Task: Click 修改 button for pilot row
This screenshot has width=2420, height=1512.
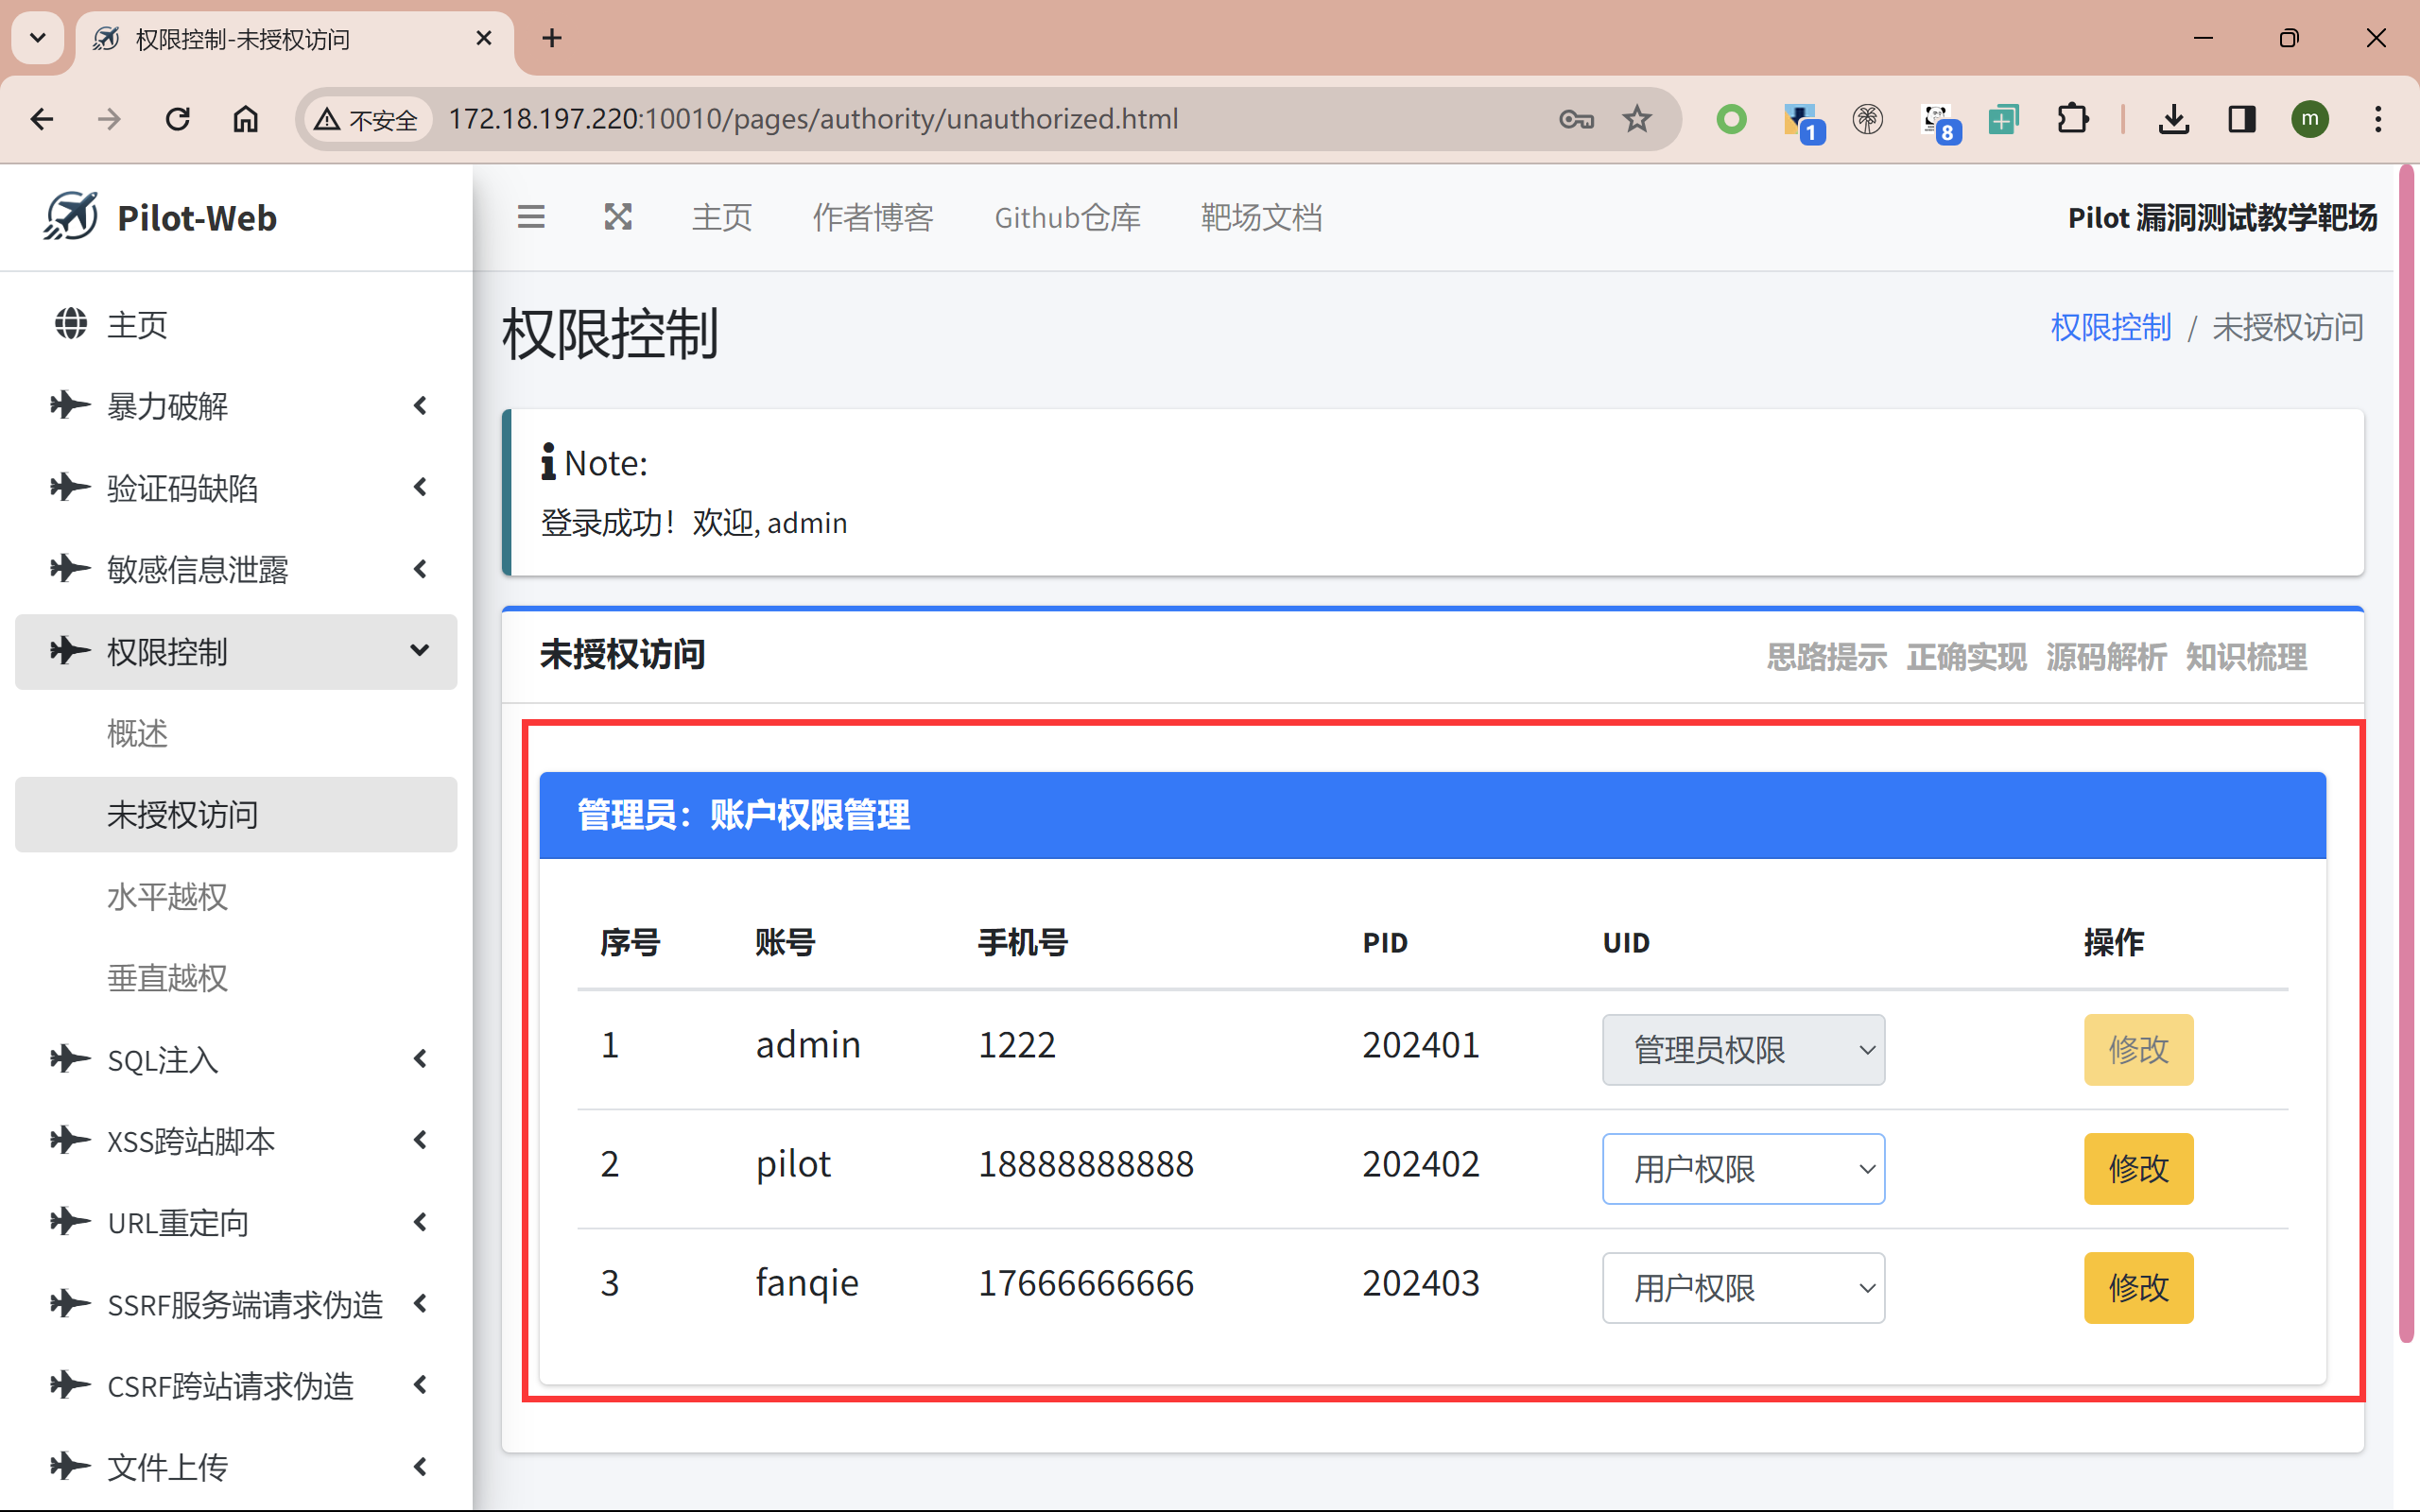Action: 2138,1168
